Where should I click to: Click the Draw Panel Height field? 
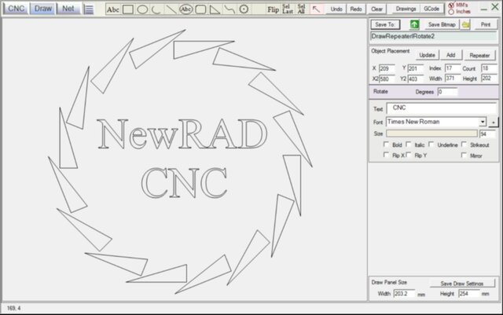tap(469, 294)
